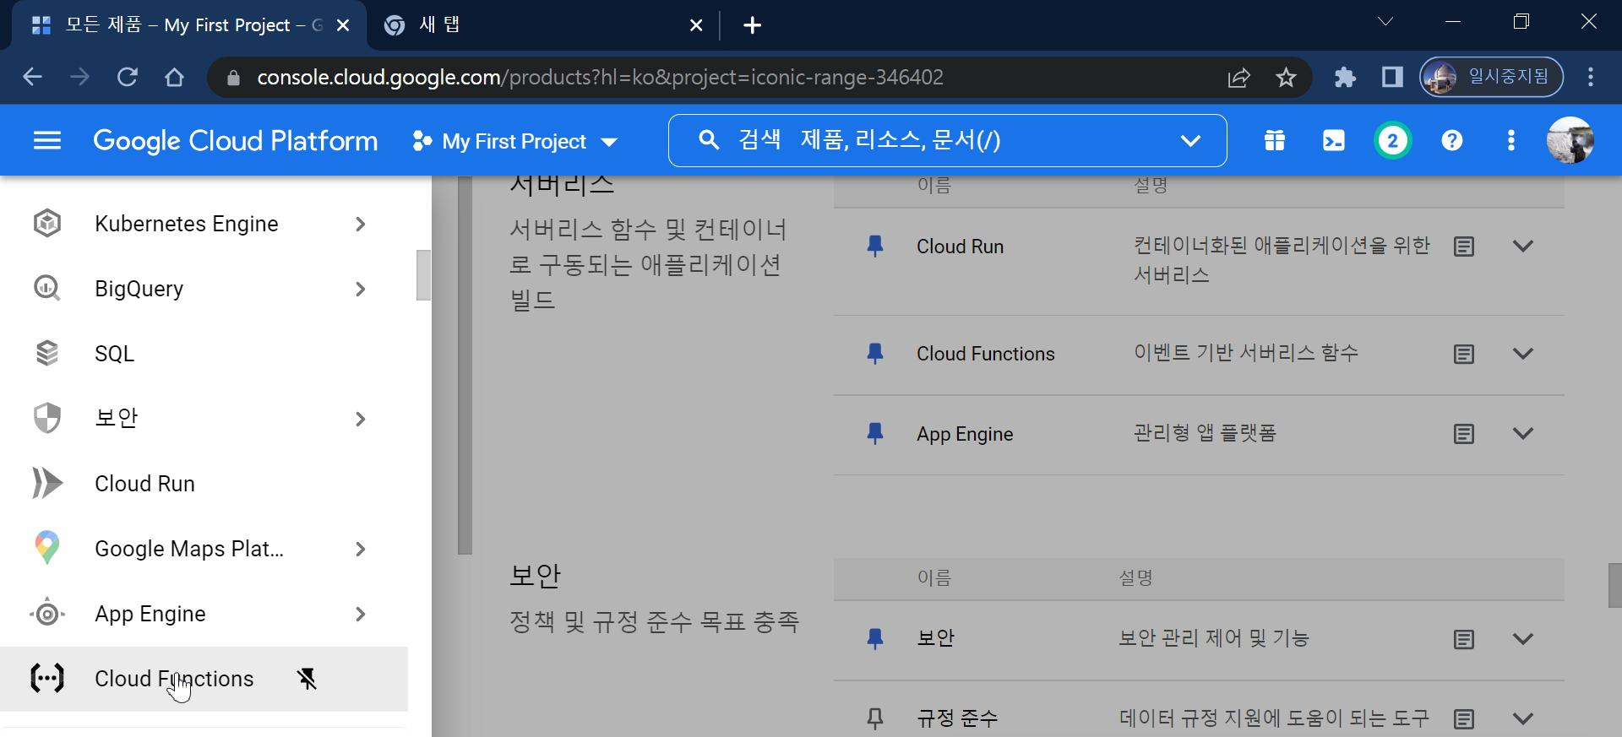Click the browser extensions puzzle icon

[x=1345, y=78]
